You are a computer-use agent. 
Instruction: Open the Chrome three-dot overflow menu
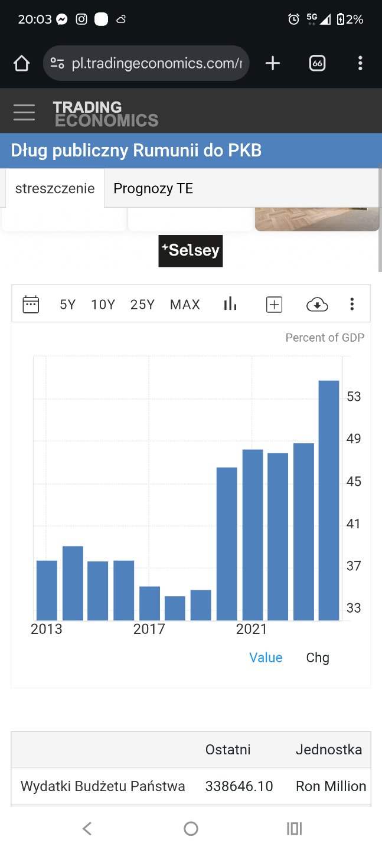(x=360, y=63)
